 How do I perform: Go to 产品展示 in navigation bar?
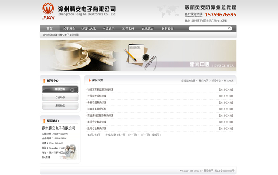tap(108, 29)
